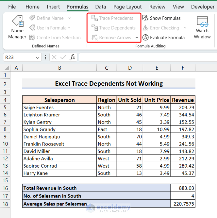Click the Create from Selection label
The image size is (217, 218).
point(59,37)
